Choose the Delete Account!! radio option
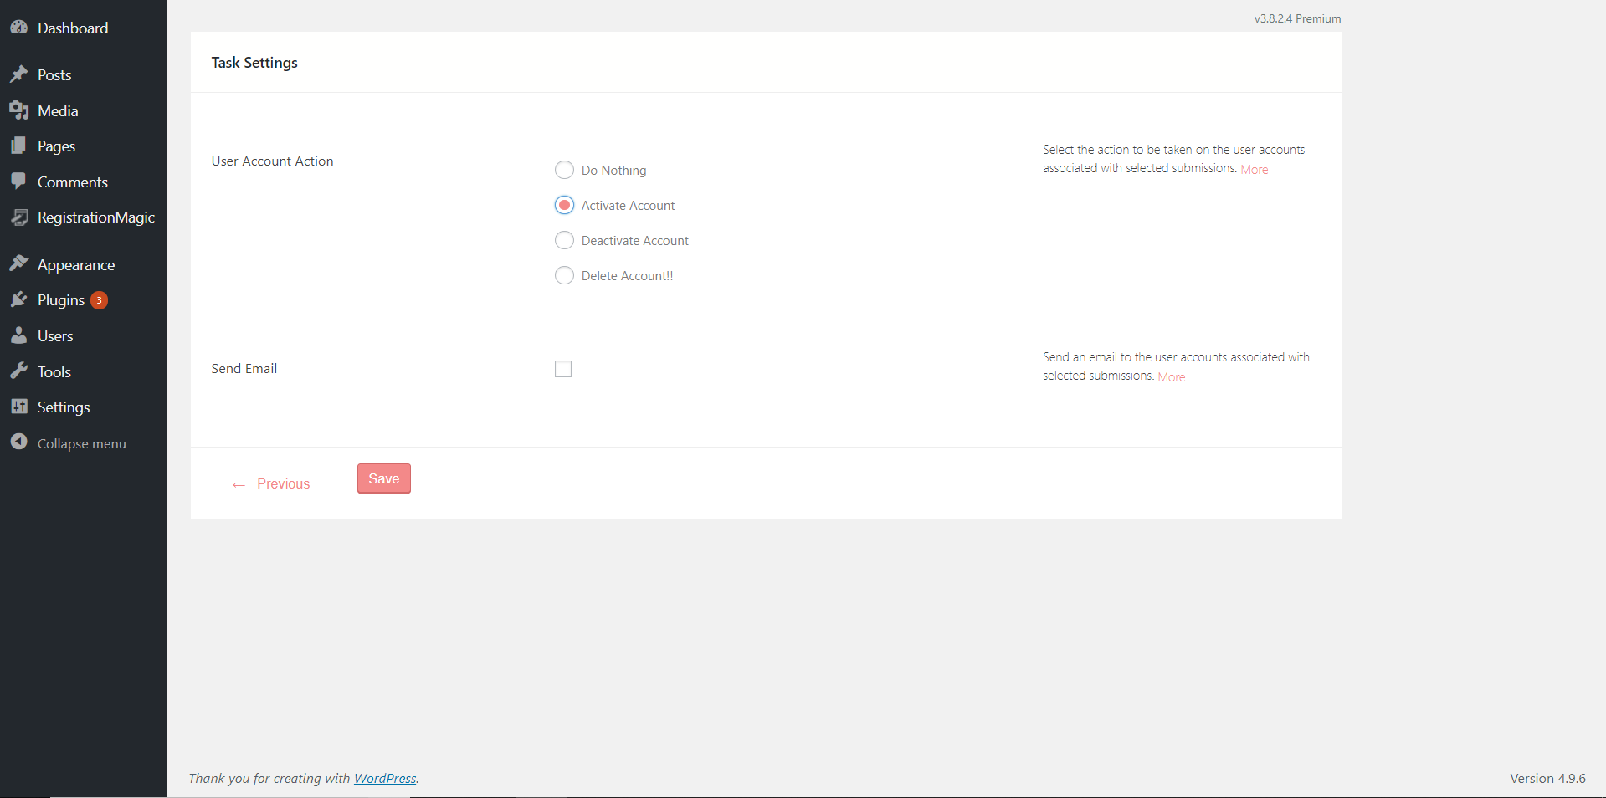1606x798 pixels. point(565,275)
